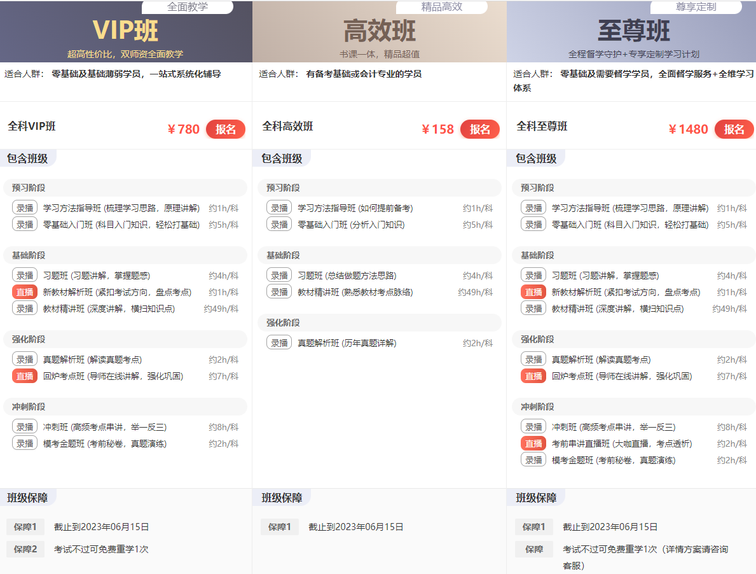The width and height of the screenshot is (756, 574).
Task: Click 报名 button for 全科高效班
Action: (479, 129)
